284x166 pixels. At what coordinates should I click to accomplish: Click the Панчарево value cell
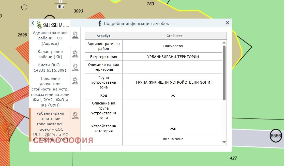pos(173,46)
